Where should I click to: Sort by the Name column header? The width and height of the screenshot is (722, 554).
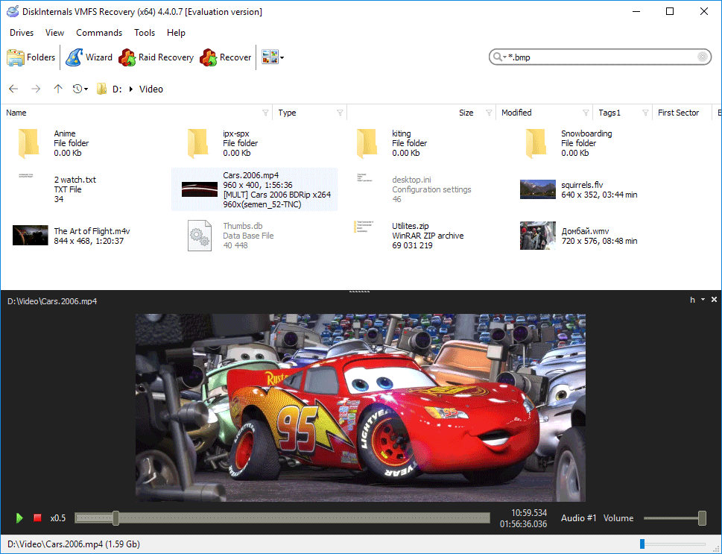[16, 113]
